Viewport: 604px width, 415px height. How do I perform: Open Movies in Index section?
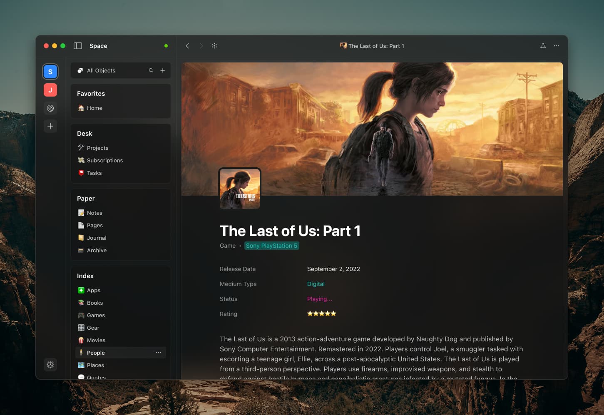tap(121, 340)
